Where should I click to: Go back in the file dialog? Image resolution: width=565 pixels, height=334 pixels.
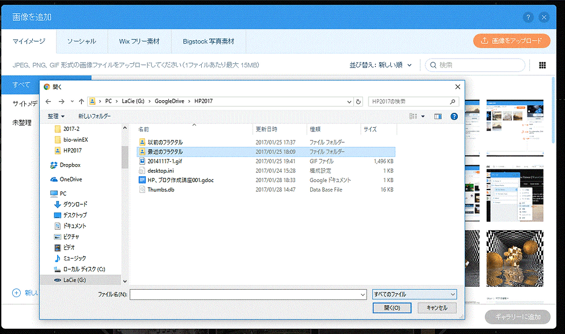(48, 101)
